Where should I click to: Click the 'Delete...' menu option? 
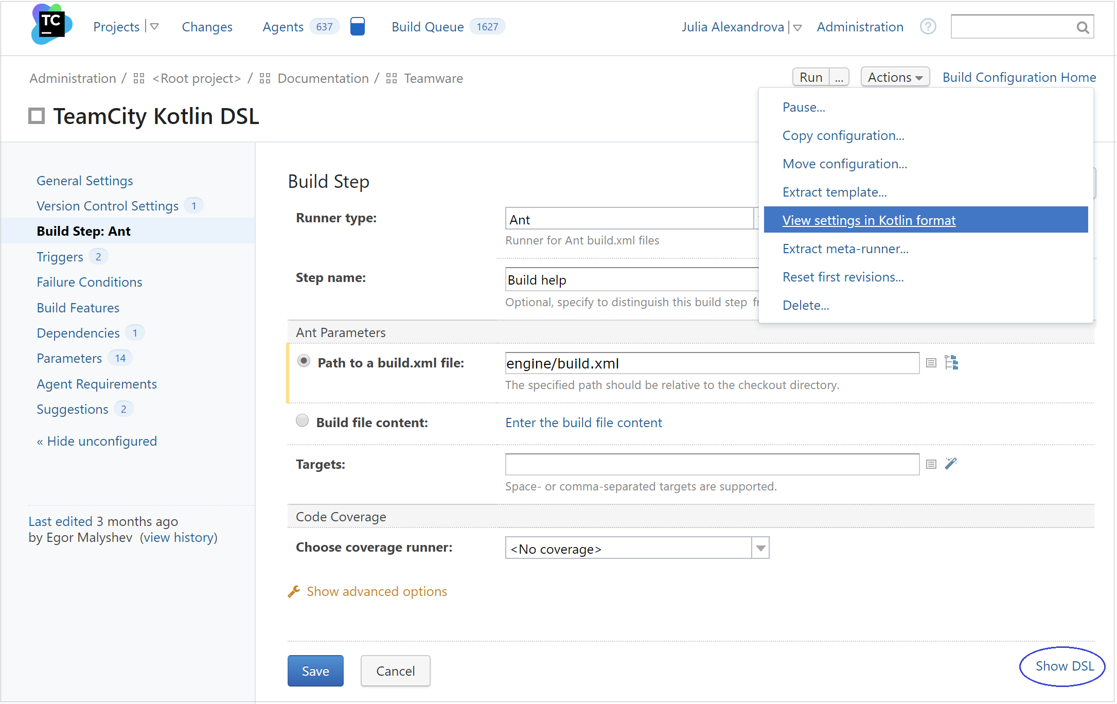coord(806,305)
